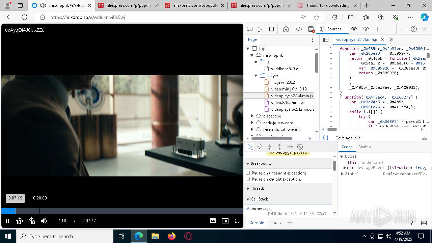Open video.8.10.min.css file
Screen dimensions: 432x243
[x=287, y=103]
